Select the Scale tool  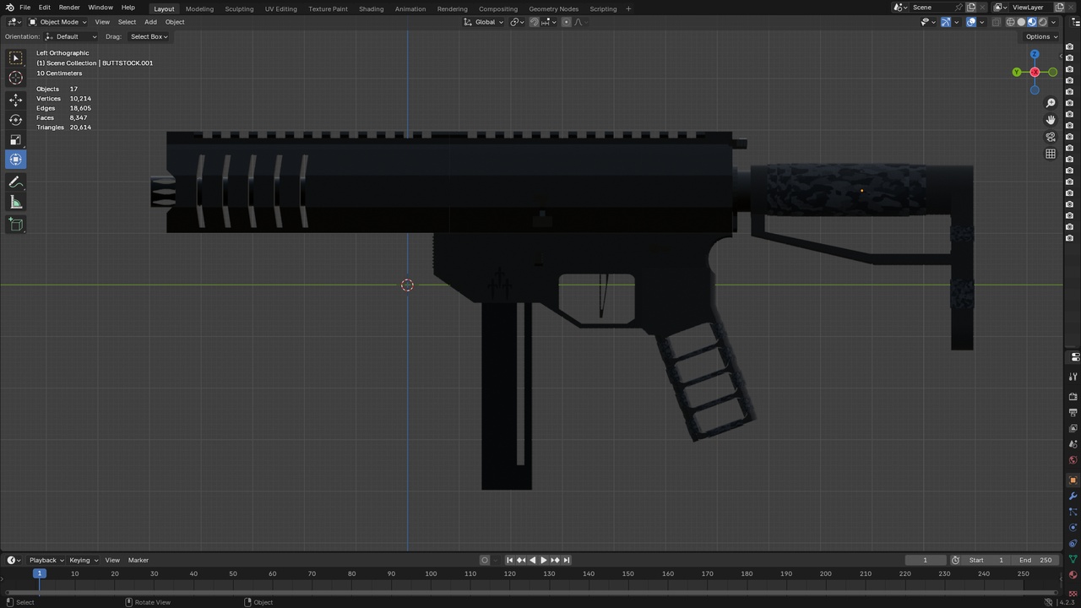(x=16, y=139)
